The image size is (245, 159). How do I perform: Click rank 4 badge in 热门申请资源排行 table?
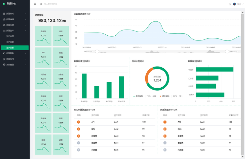pos(79,143)
